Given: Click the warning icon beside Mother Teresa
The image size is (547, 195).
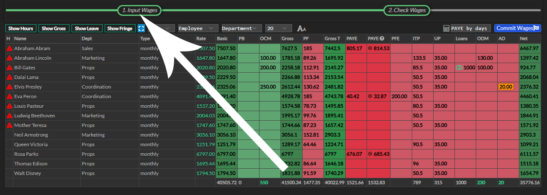Looking at the screenshot, I should 9,125.
